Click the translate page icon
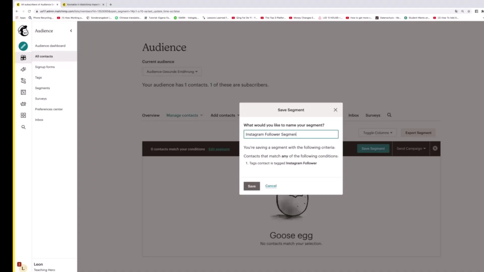 [456, 11]
